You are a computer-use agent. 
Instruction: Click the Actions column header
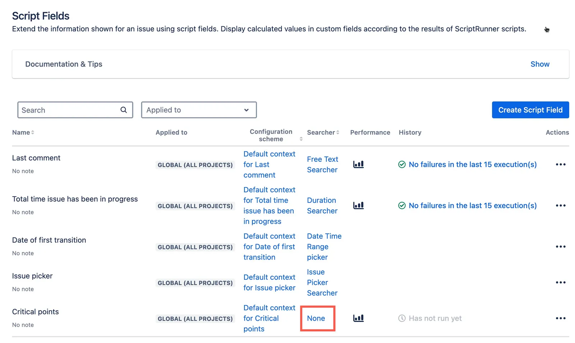click(557, 132)
